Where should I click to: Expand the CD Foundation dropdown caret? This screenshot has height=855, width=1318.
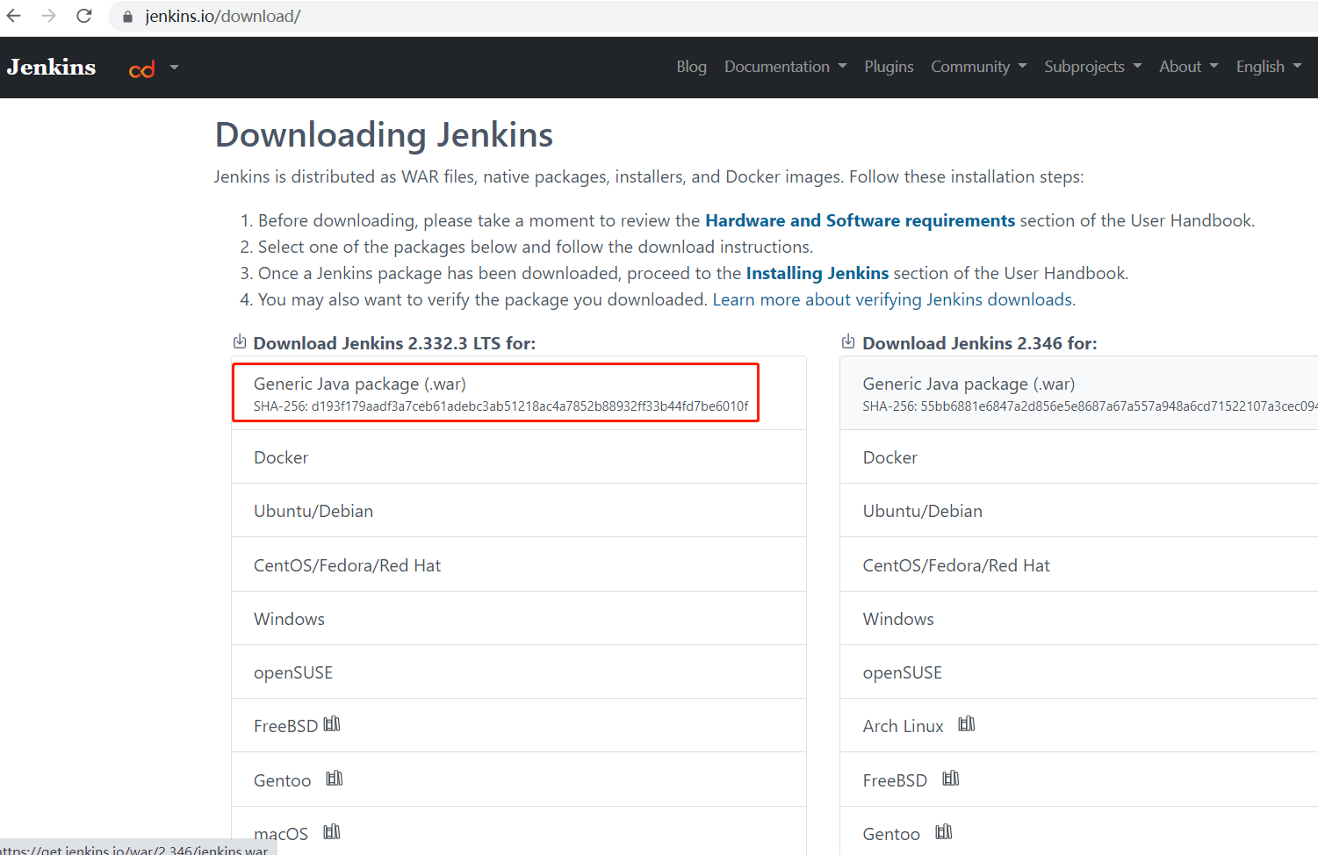click(x=174, y=67)
